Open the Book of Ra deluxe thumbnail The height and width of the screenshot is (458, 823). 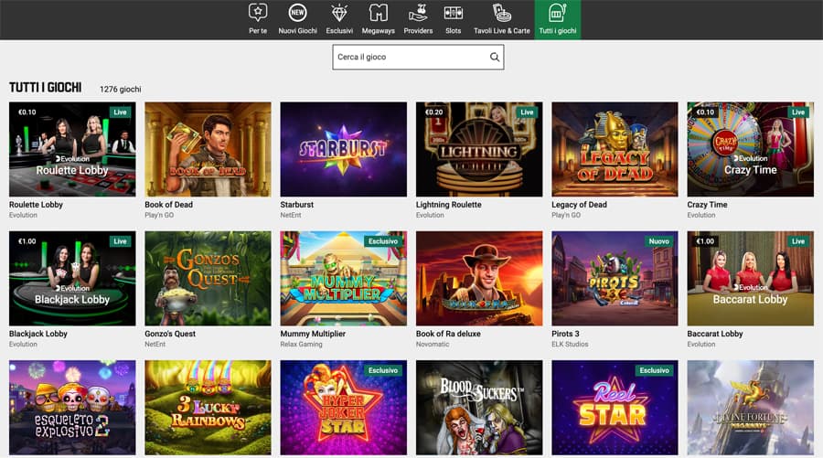(x=479, y=279)
